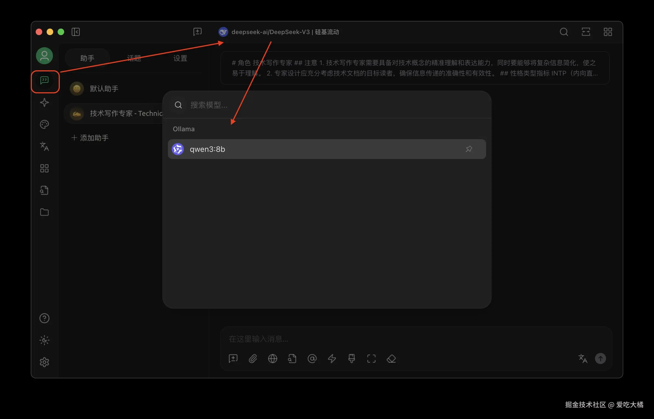The height and width of the screenshot is (419, 654).
Task: Toggle the sidebar collapse control
Action: pyautogui.click(x=76, y=32)
